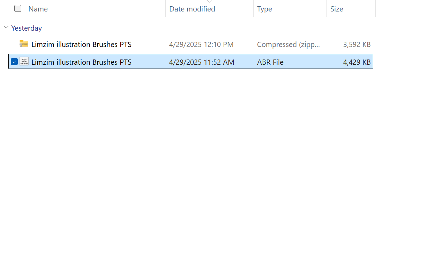
Task: Collapse the Yesterday group chevron
Action: point(6,27)
